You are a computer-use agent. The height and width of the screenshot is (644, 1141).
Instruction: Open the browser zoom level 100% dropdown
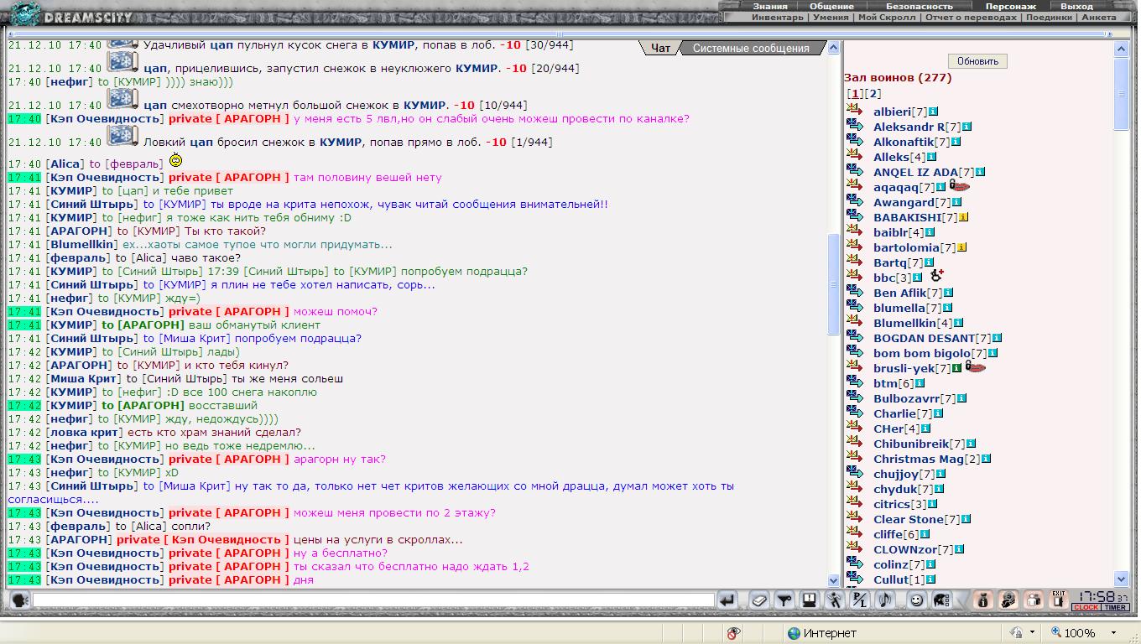tap(1114, 633)
